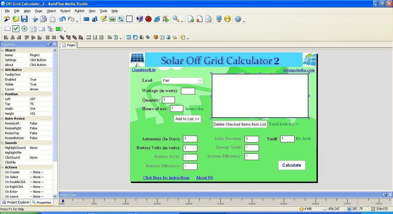Open the Tools menu
Image resolution: width=393 pixels, height=214 pixels.
coord(103,11)
